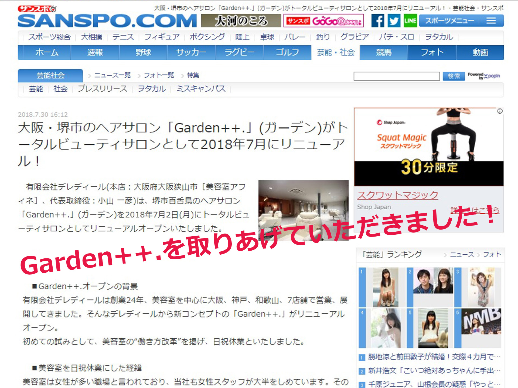Click the パチ・スロ link
The image size is (518, 388).
pos(396,37)
